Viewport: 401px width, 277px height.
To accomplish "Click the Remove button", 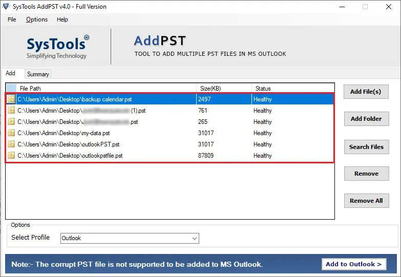I will tap(366, 174).
